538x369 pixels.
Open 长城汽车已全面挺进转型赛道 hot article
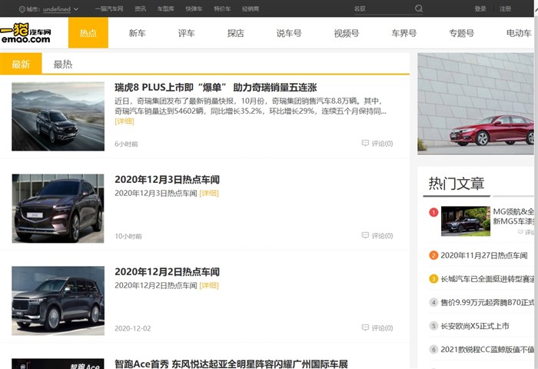487,279
